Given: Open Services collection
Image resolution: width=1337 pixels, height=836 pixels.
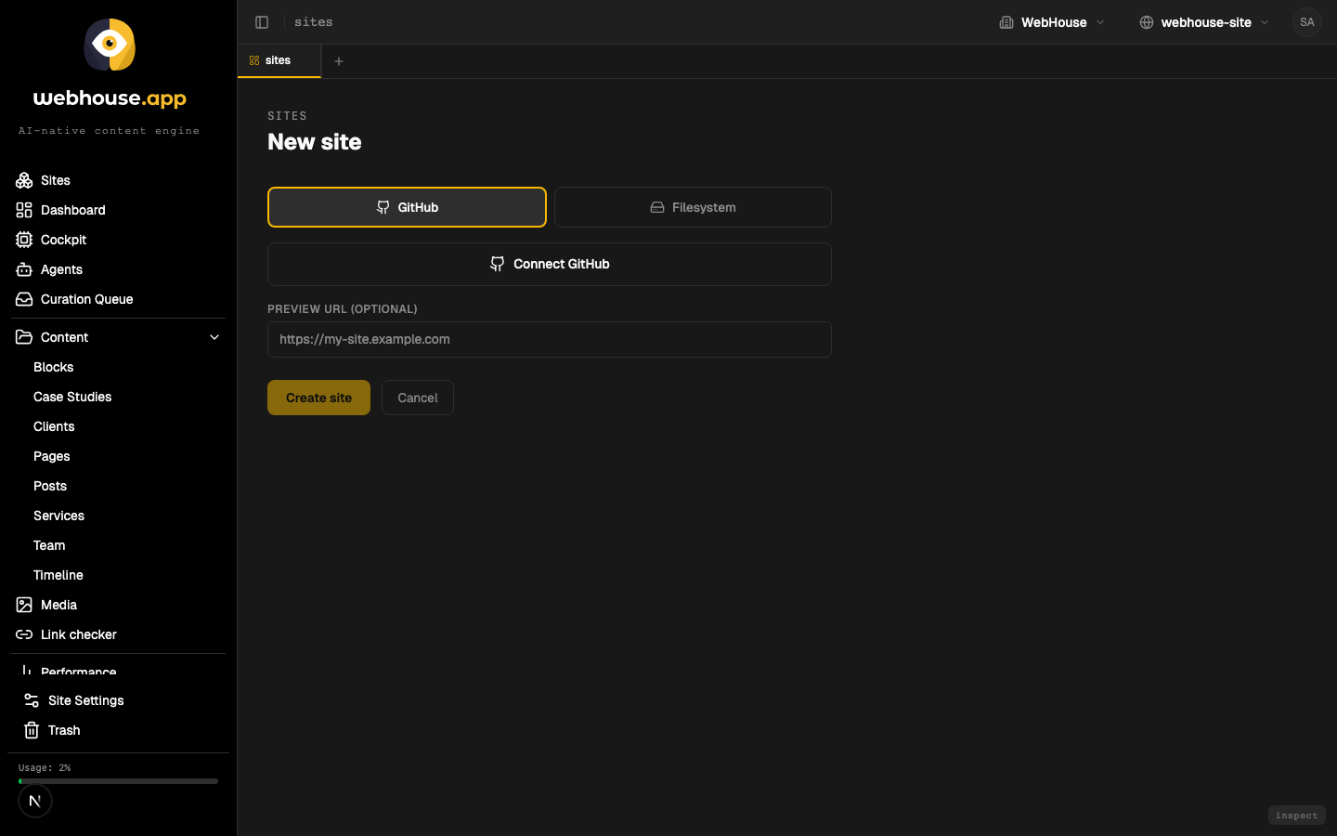Looking at the screenshot, I should pos(59,516).
